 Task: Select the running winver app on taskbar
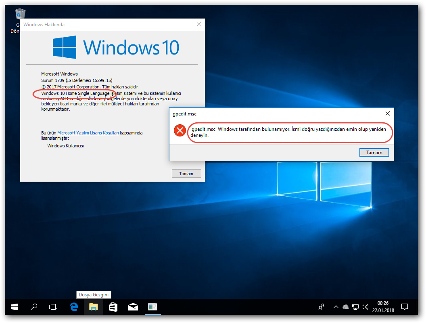[x=152, y=307]
